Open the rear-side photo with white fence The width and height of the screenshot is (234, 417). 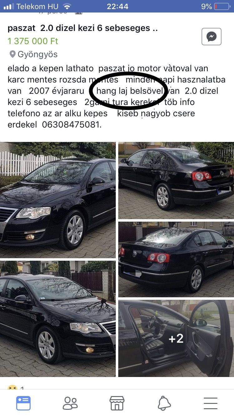point(176,181)
